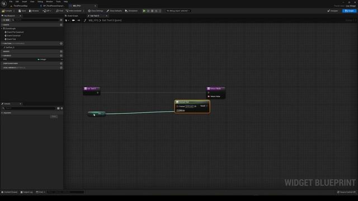Click the green Play button
The width and height of the screenshot is (358, 201).
[x=144, y=11]
